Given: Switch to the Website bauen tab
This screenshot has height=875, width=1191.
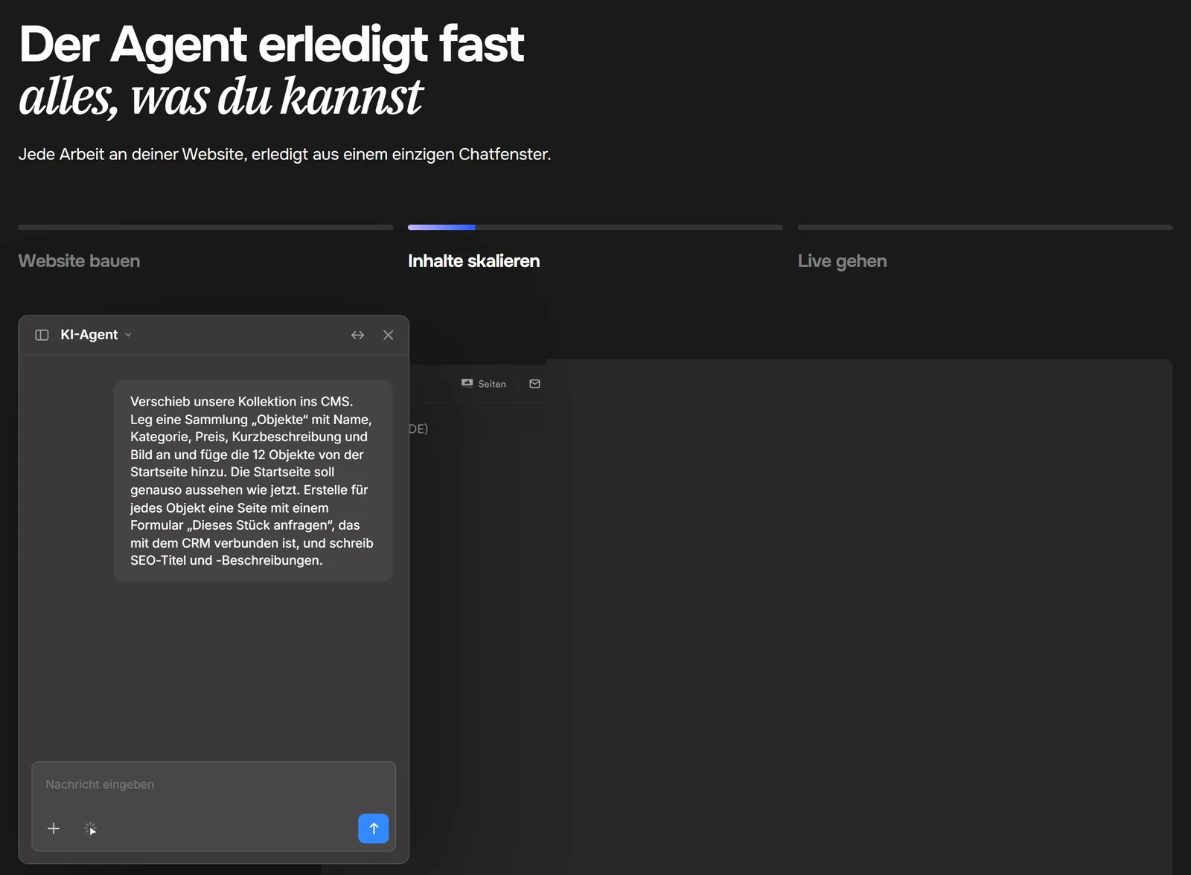Looking at the screenshot, I should point(79,261).
